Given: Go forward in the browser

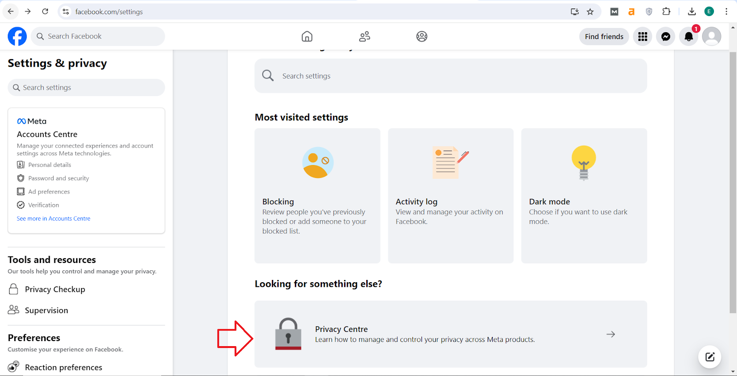Looking at the screenshot, I should (x=28, y=11).
